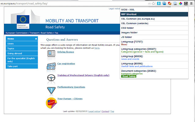Click the Transport breadcrumb link
Screen dimensions: 195x122
tap(34, 33)
